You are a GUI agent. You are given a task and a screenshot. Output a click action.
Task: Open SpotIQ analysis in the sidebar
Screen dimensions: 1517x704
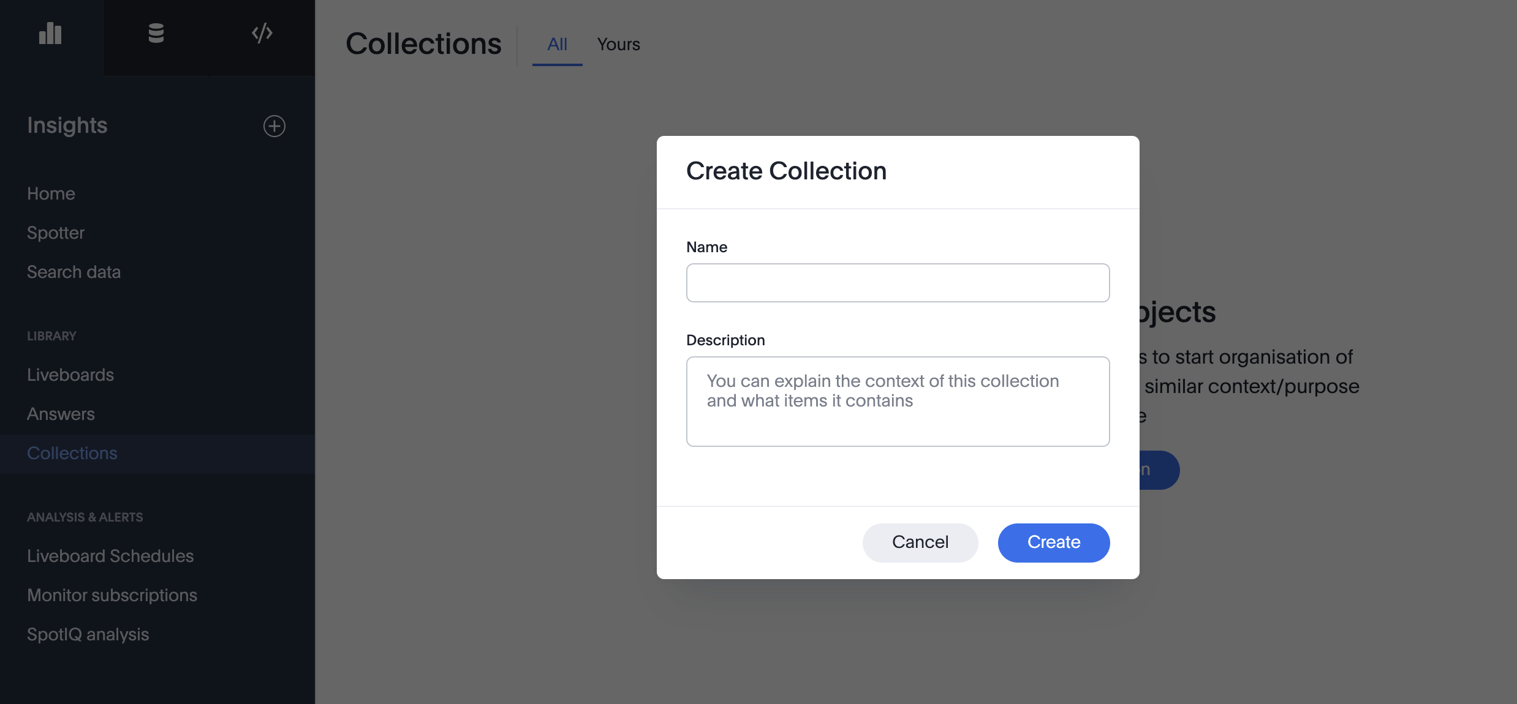pos(88,634)
